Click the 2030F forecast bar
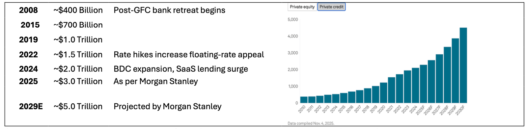527x129 pixels. 463,65
